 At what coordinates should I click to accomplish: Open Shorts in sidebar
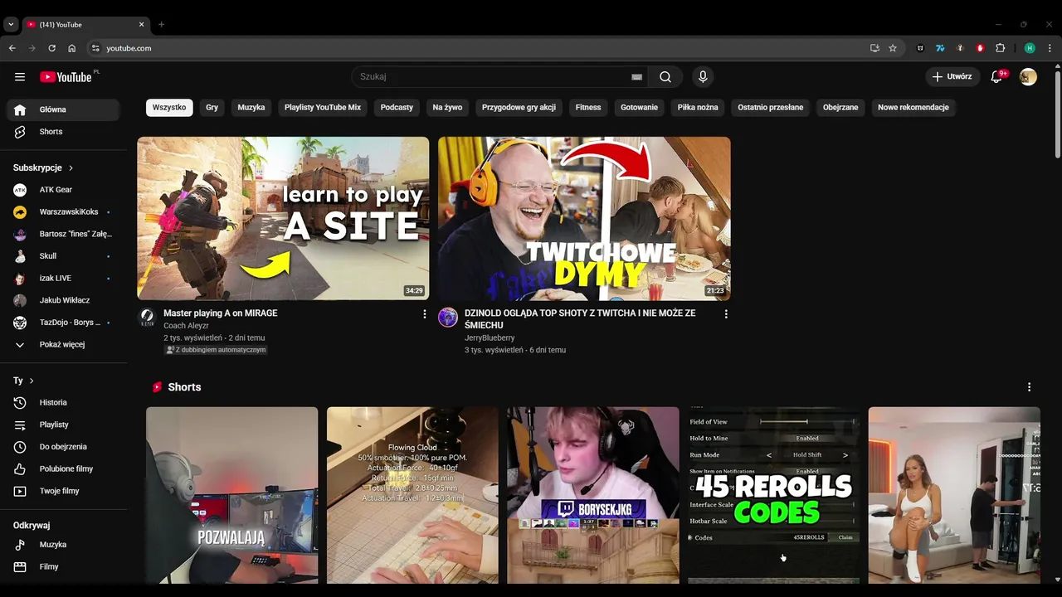coord(63,132)
